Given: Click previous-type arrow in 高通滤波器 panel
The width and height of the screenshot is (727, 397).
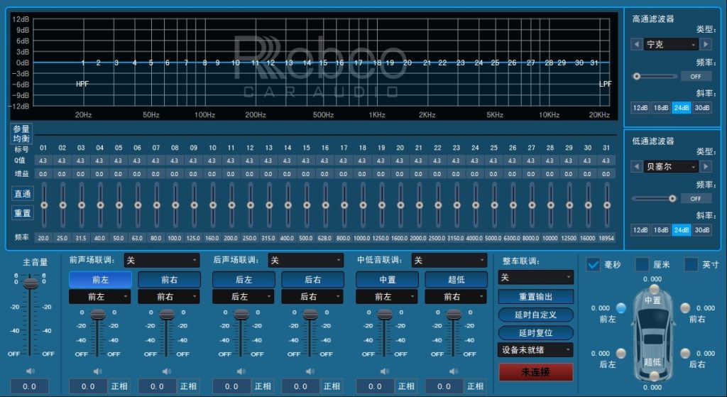Looking at the screenshot, I should tap(637, 45).
